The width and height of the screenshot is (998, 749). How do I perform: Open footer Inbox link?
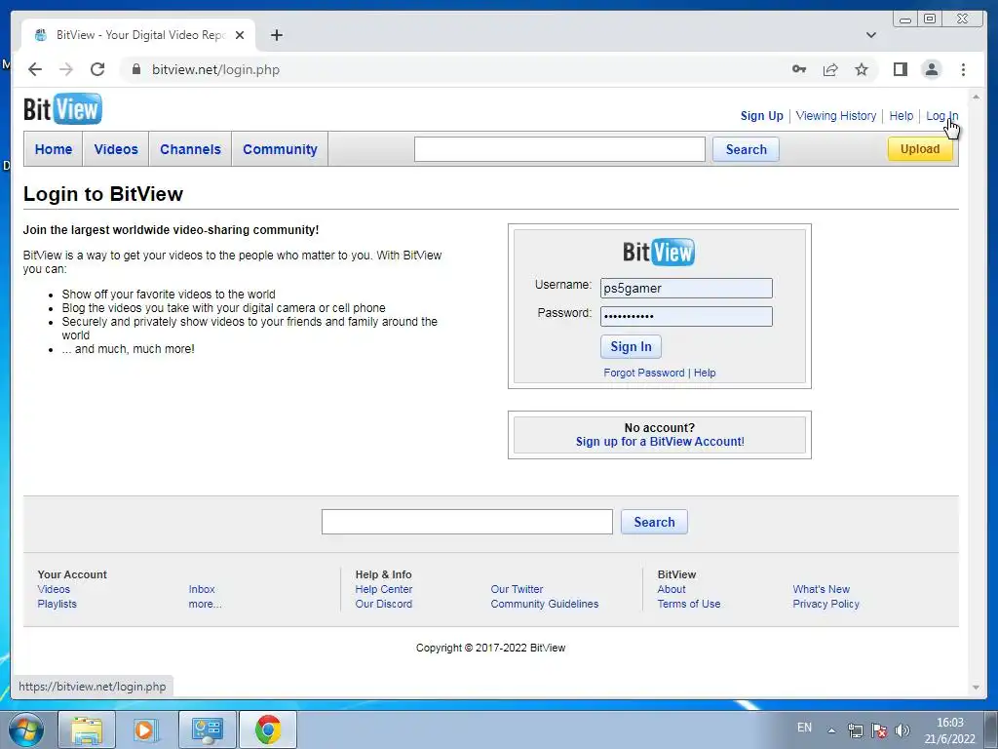pyautogui.click(x=202, y=589)
